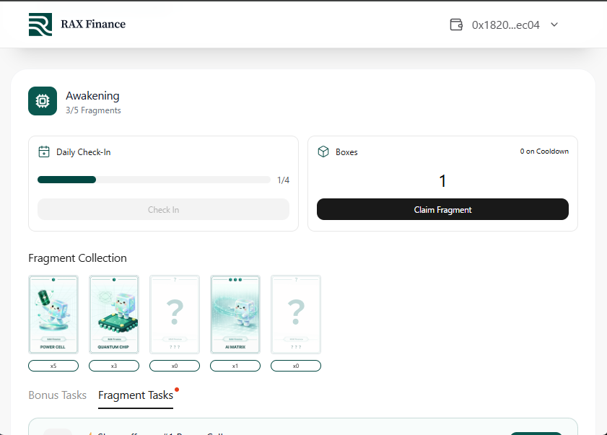Open the unknown fragment card after Quantum Chip
The width and height of the screenshot is (607, 435).
coord(175,315)
